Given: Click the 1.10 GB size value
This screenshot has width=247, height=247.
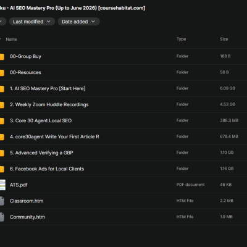Looking at the screenshot, I should tap(227, 153).
